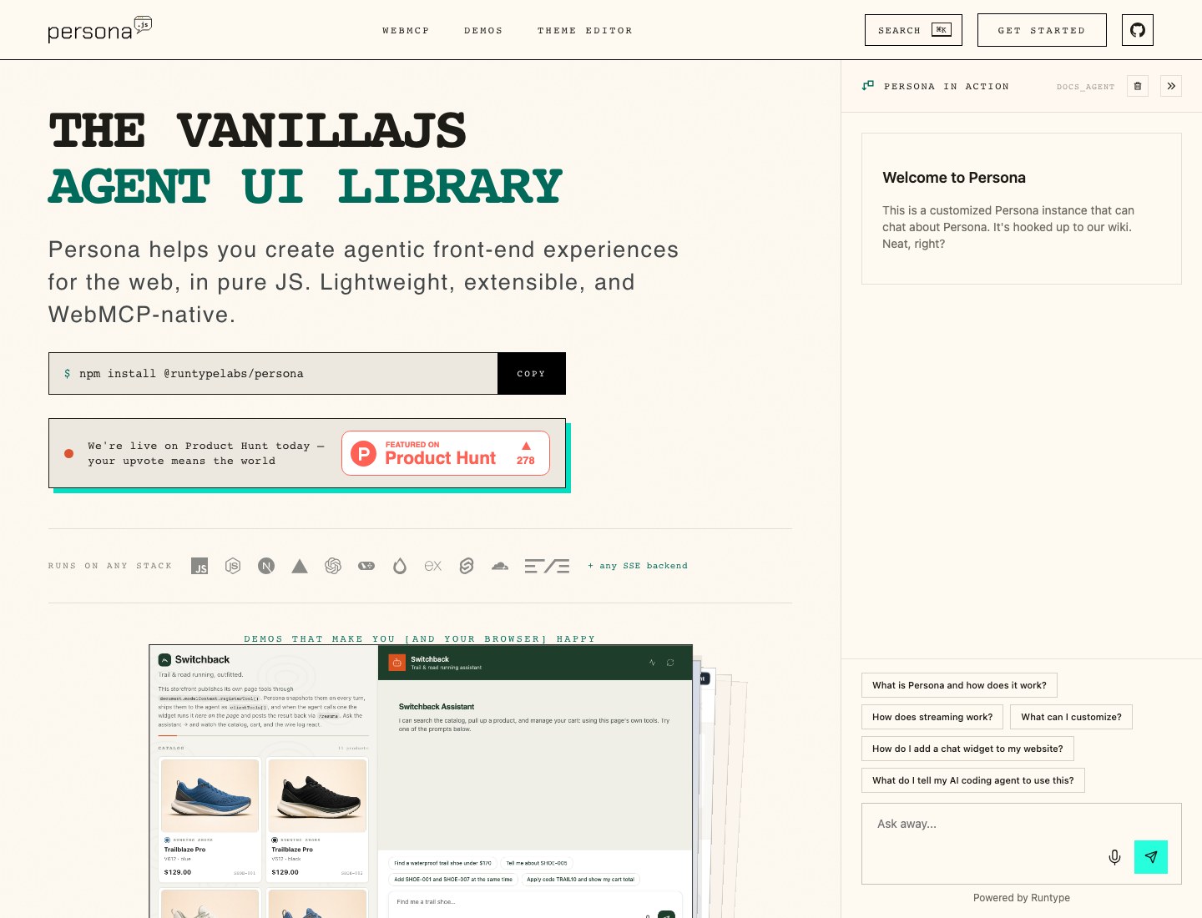The image size is (1202, 918).
Task: Click the Persona in Action panel icon
Action: click(868, 86)
